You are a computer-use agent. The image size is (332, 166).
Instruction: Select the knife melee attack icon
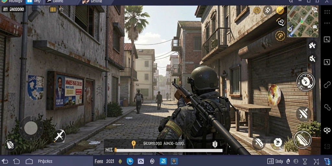pyautogui.click(x=303, y=114)
